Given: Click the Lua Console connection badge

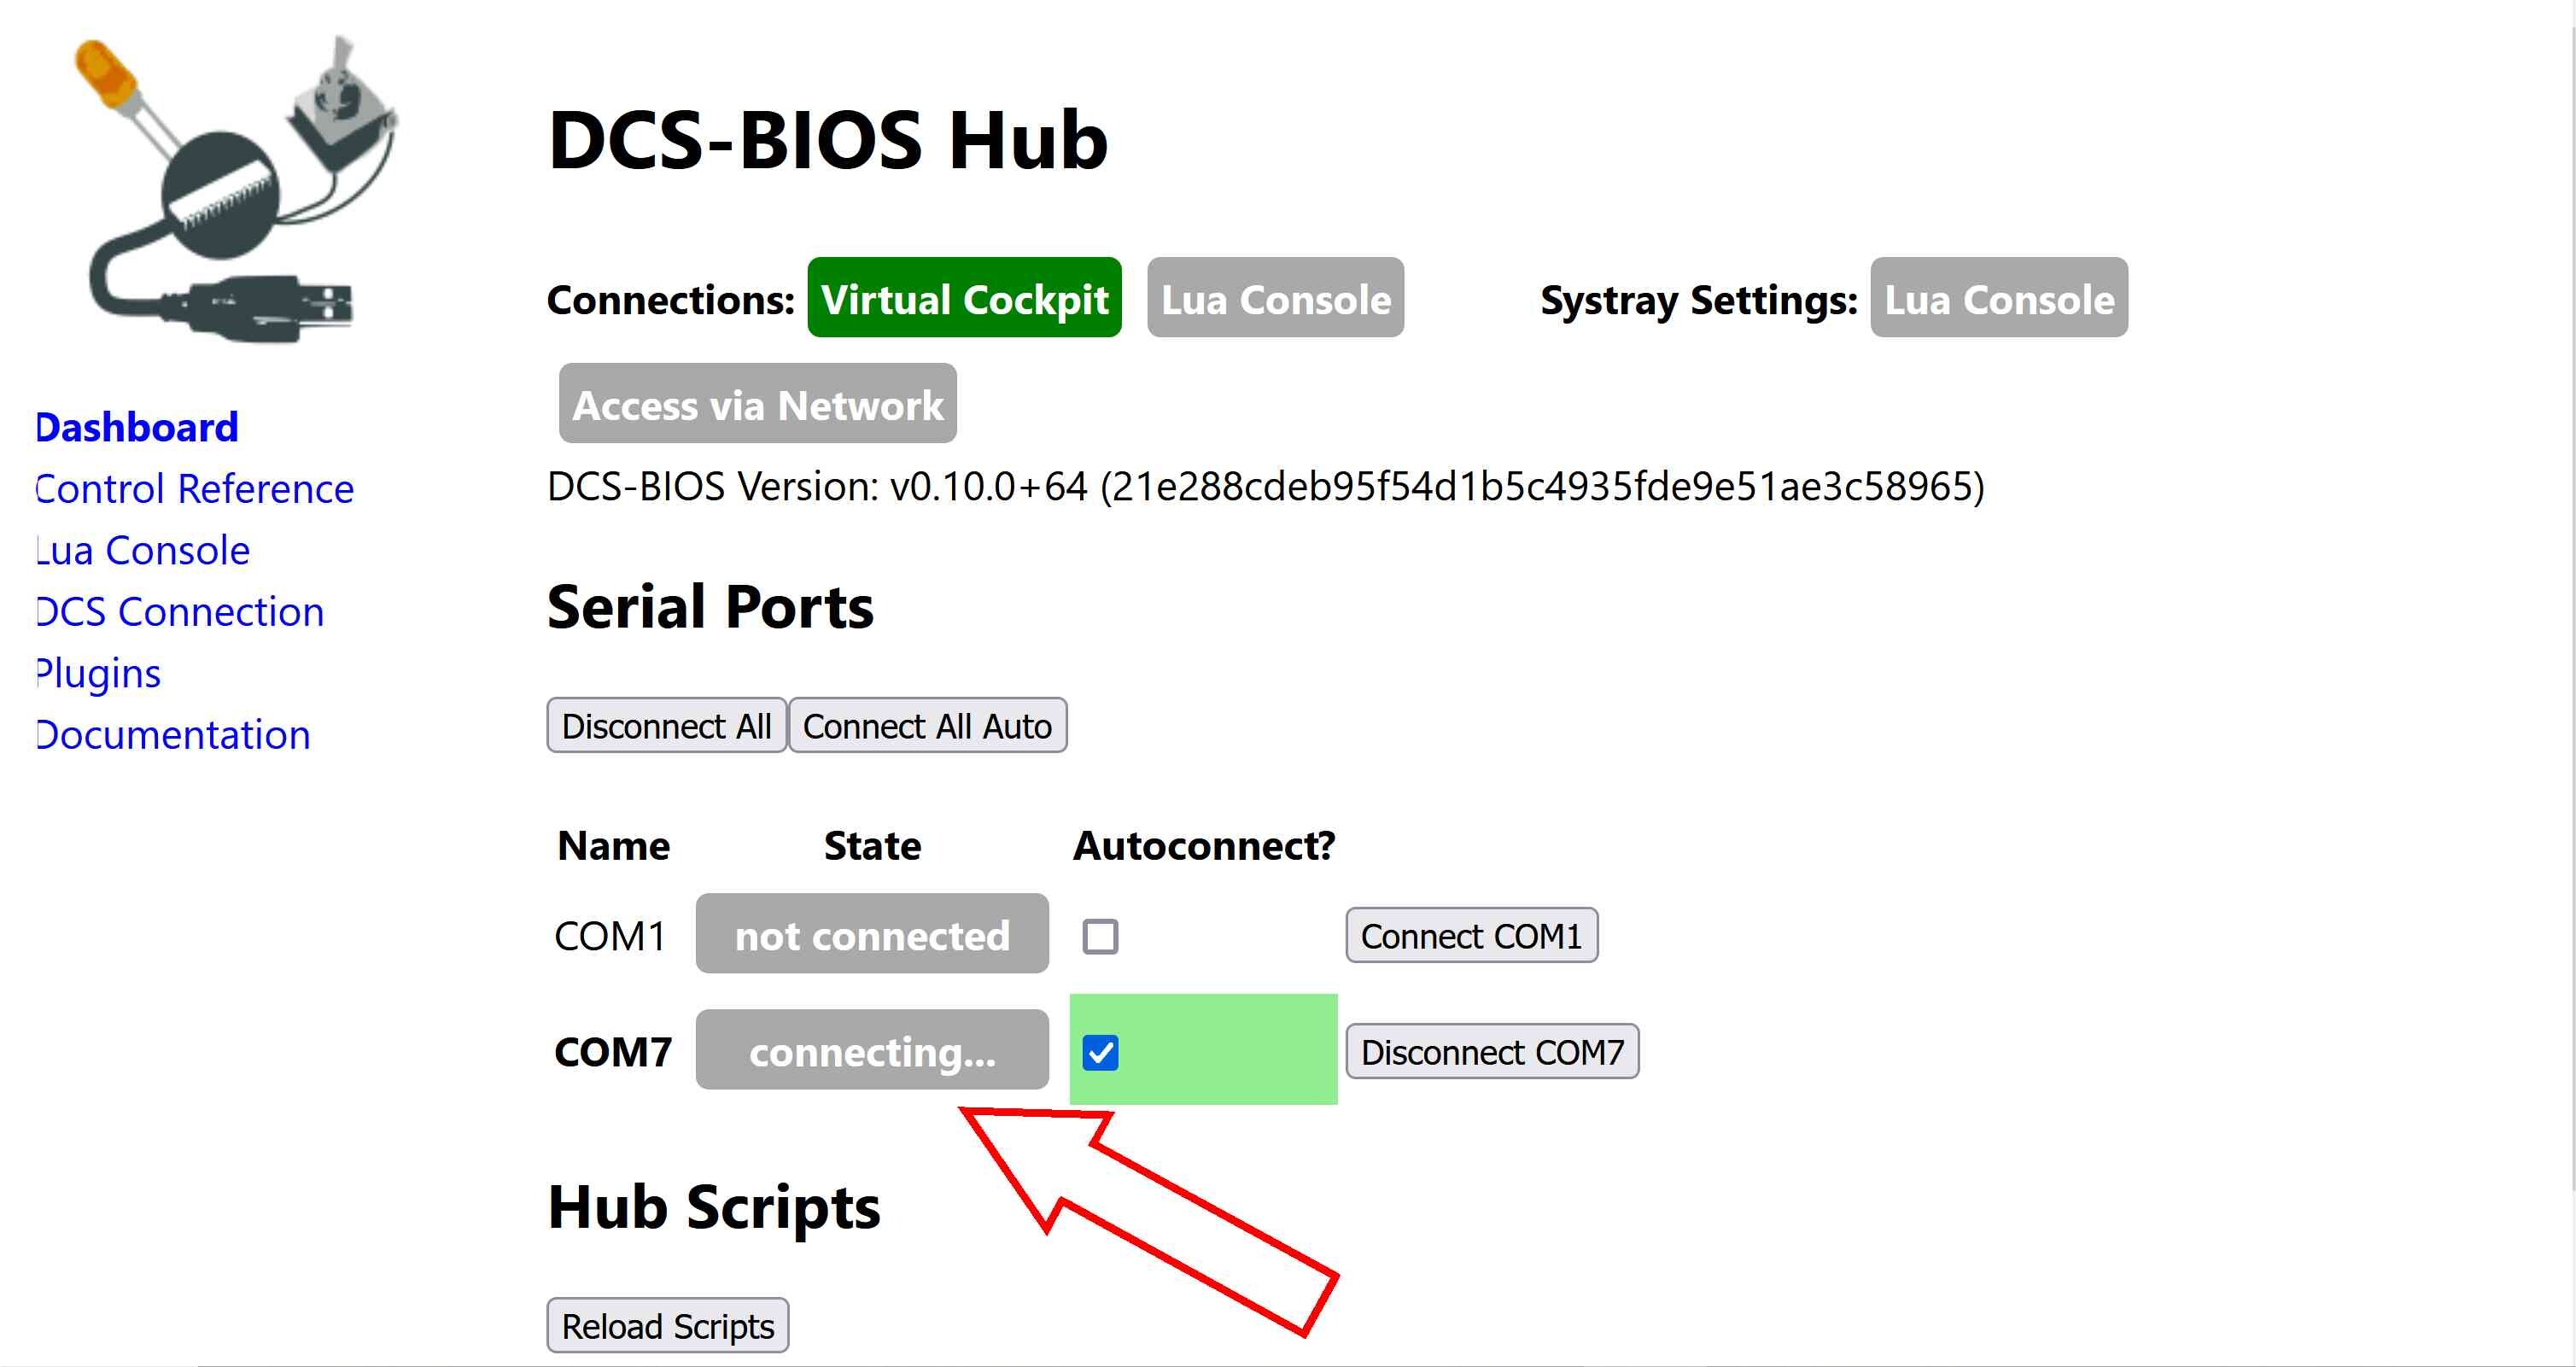Looking at the screenshot, I should 1275,298.
